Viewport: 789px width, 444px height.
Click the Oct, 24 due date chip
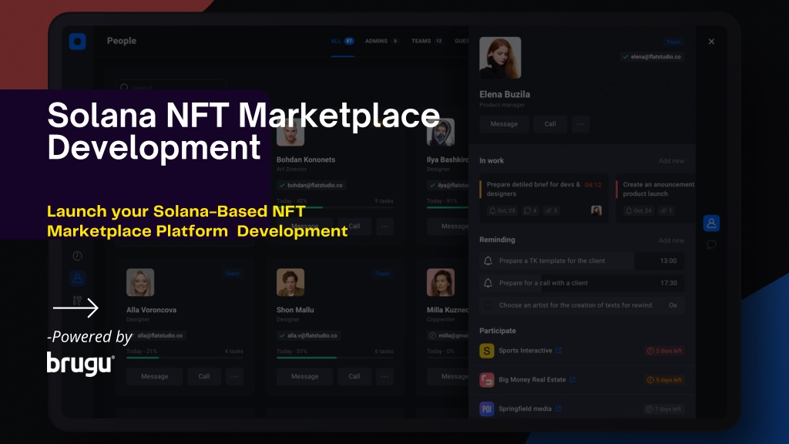click(x=638, y=210)
